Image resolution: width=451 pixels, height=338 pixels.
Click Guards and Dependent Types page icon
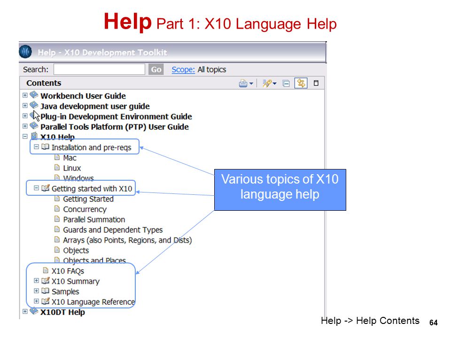[57, 230]
